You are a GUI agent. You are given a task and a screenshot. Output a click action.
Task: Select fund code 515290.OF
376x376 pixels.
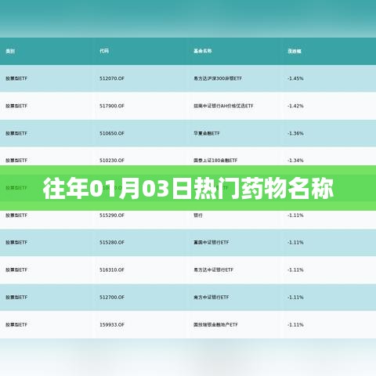point(112,215)
